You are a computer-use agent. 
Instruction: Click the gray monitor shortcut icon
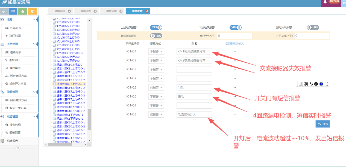click(x=3, y=11)
